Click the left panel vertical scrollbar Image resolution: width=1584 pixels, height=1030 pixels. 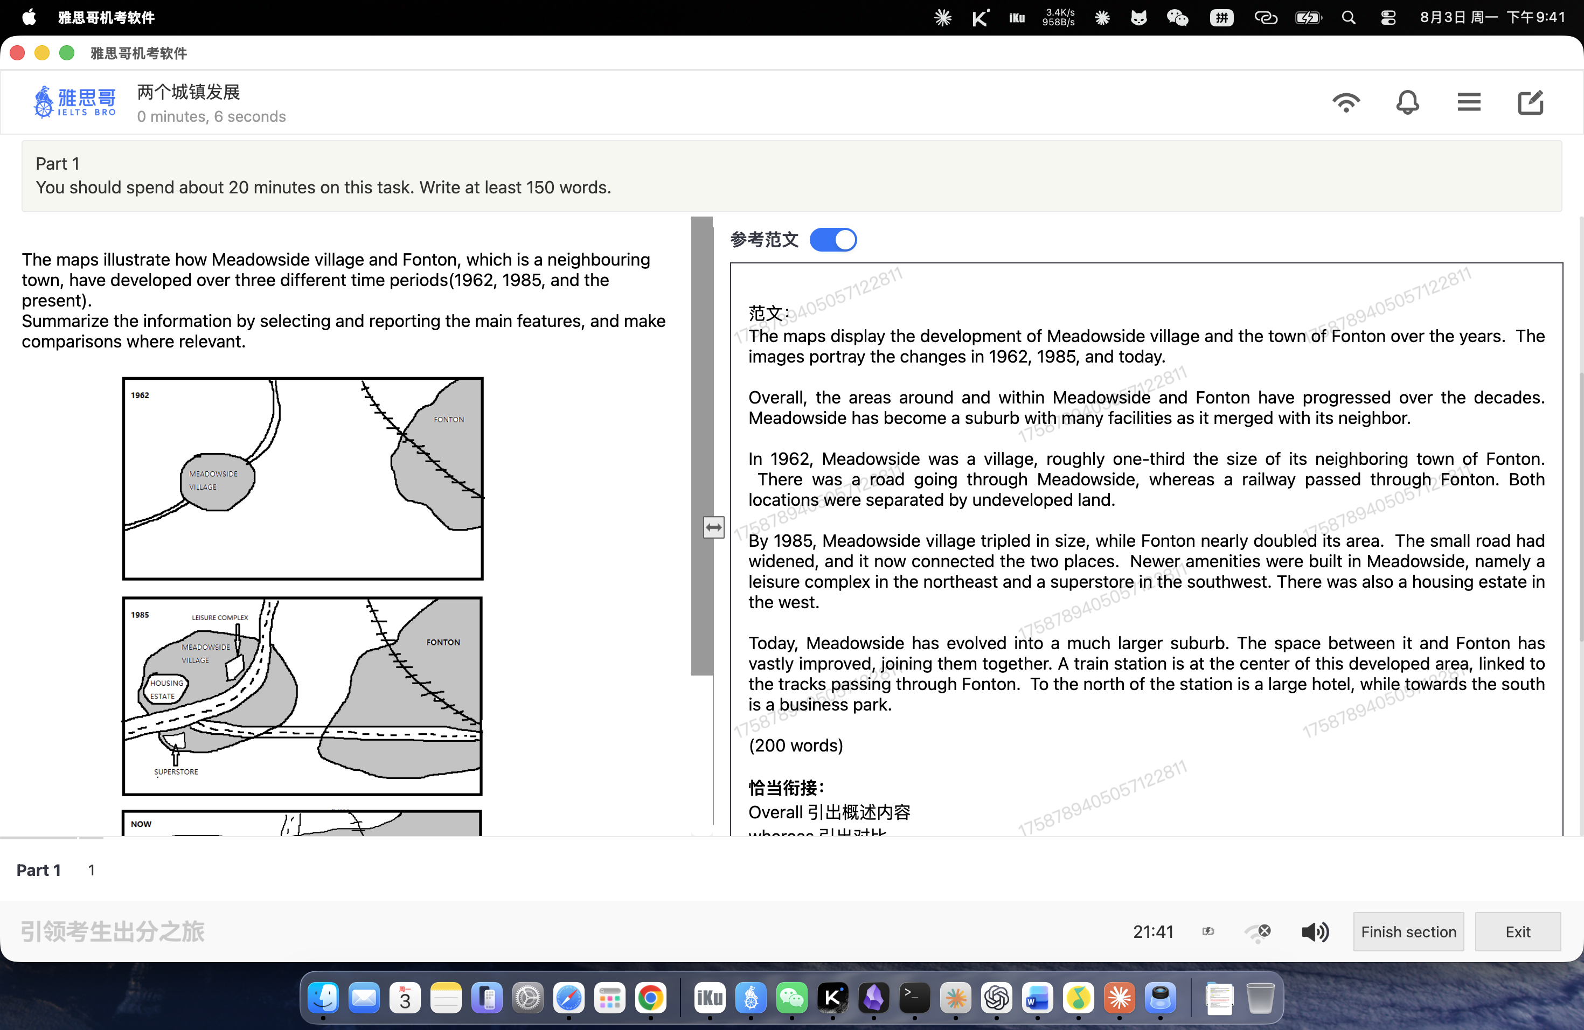(x=701, y=446)
